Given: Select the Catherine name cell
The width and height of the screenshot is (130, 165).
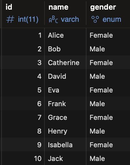Looking at the screenshot, I should point(65,63).
